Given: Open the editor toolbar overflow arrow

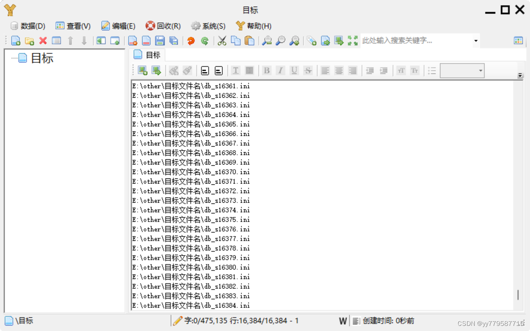Looking at the screenshot, I should [x=520, y=75].
